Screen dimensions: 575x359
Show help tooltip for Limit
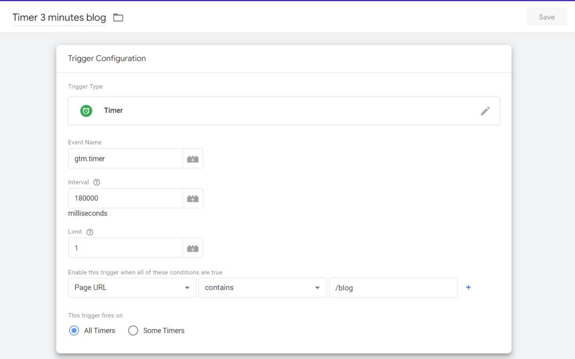click(90, 232)
